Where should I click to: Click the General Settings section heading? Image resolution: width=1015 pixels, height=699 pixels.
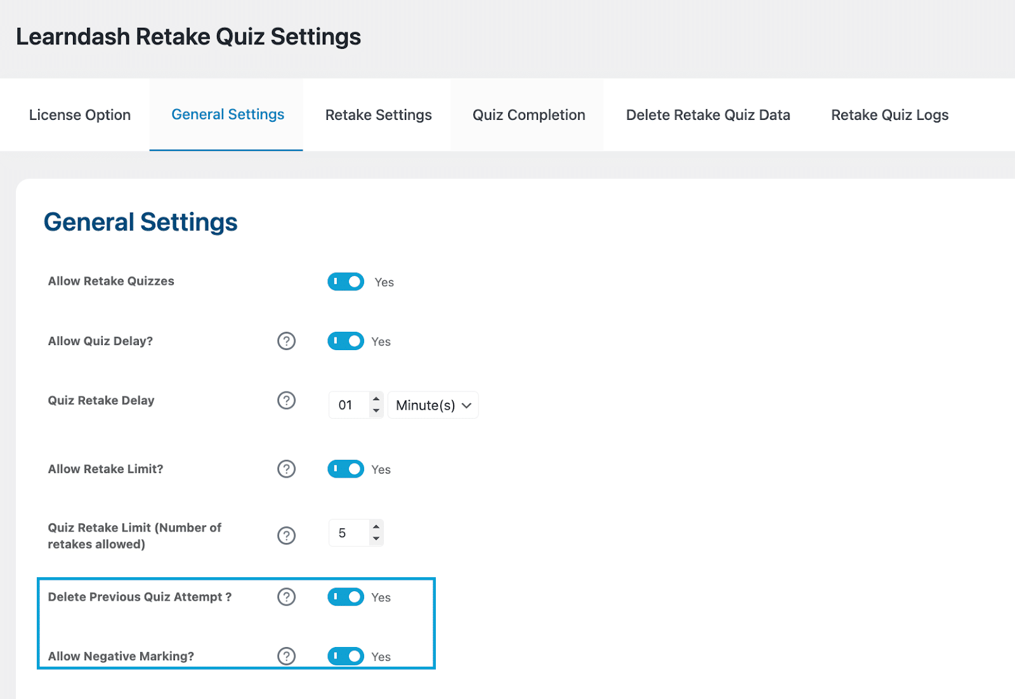(x=140, y=223)
